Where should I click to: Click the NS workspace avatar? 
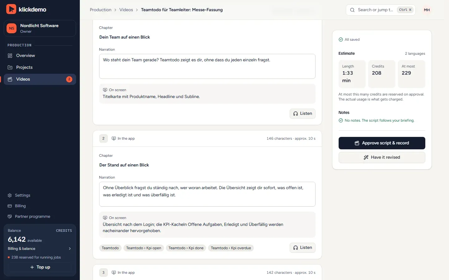tap(12, 28)
